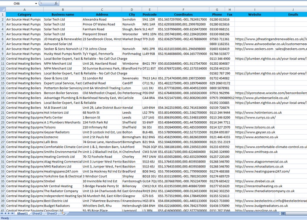Click the Budget Radiators cell
Screen dimensions: 307x220
pyautogui.click(x=63, y=206)
